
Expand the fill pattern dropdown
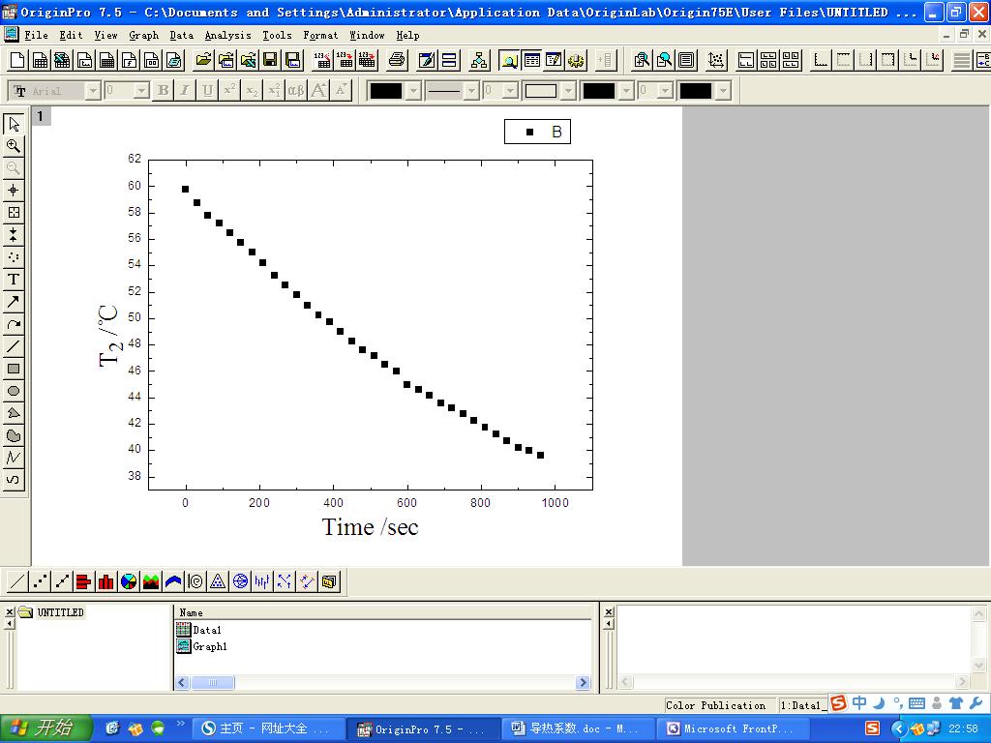click(x=568, y=91)
